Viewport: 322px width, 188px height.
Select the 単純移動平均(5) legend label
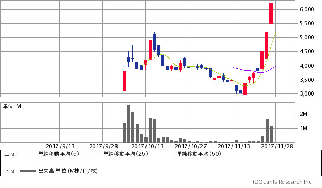click(58, 154)
